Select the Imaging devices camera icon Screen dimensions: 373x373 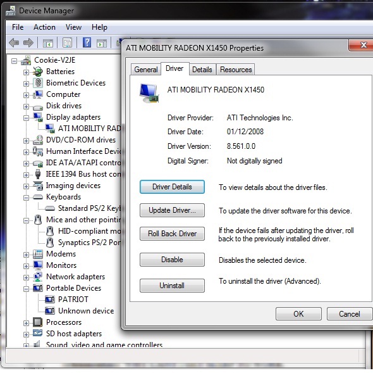(x=37, y=186)
